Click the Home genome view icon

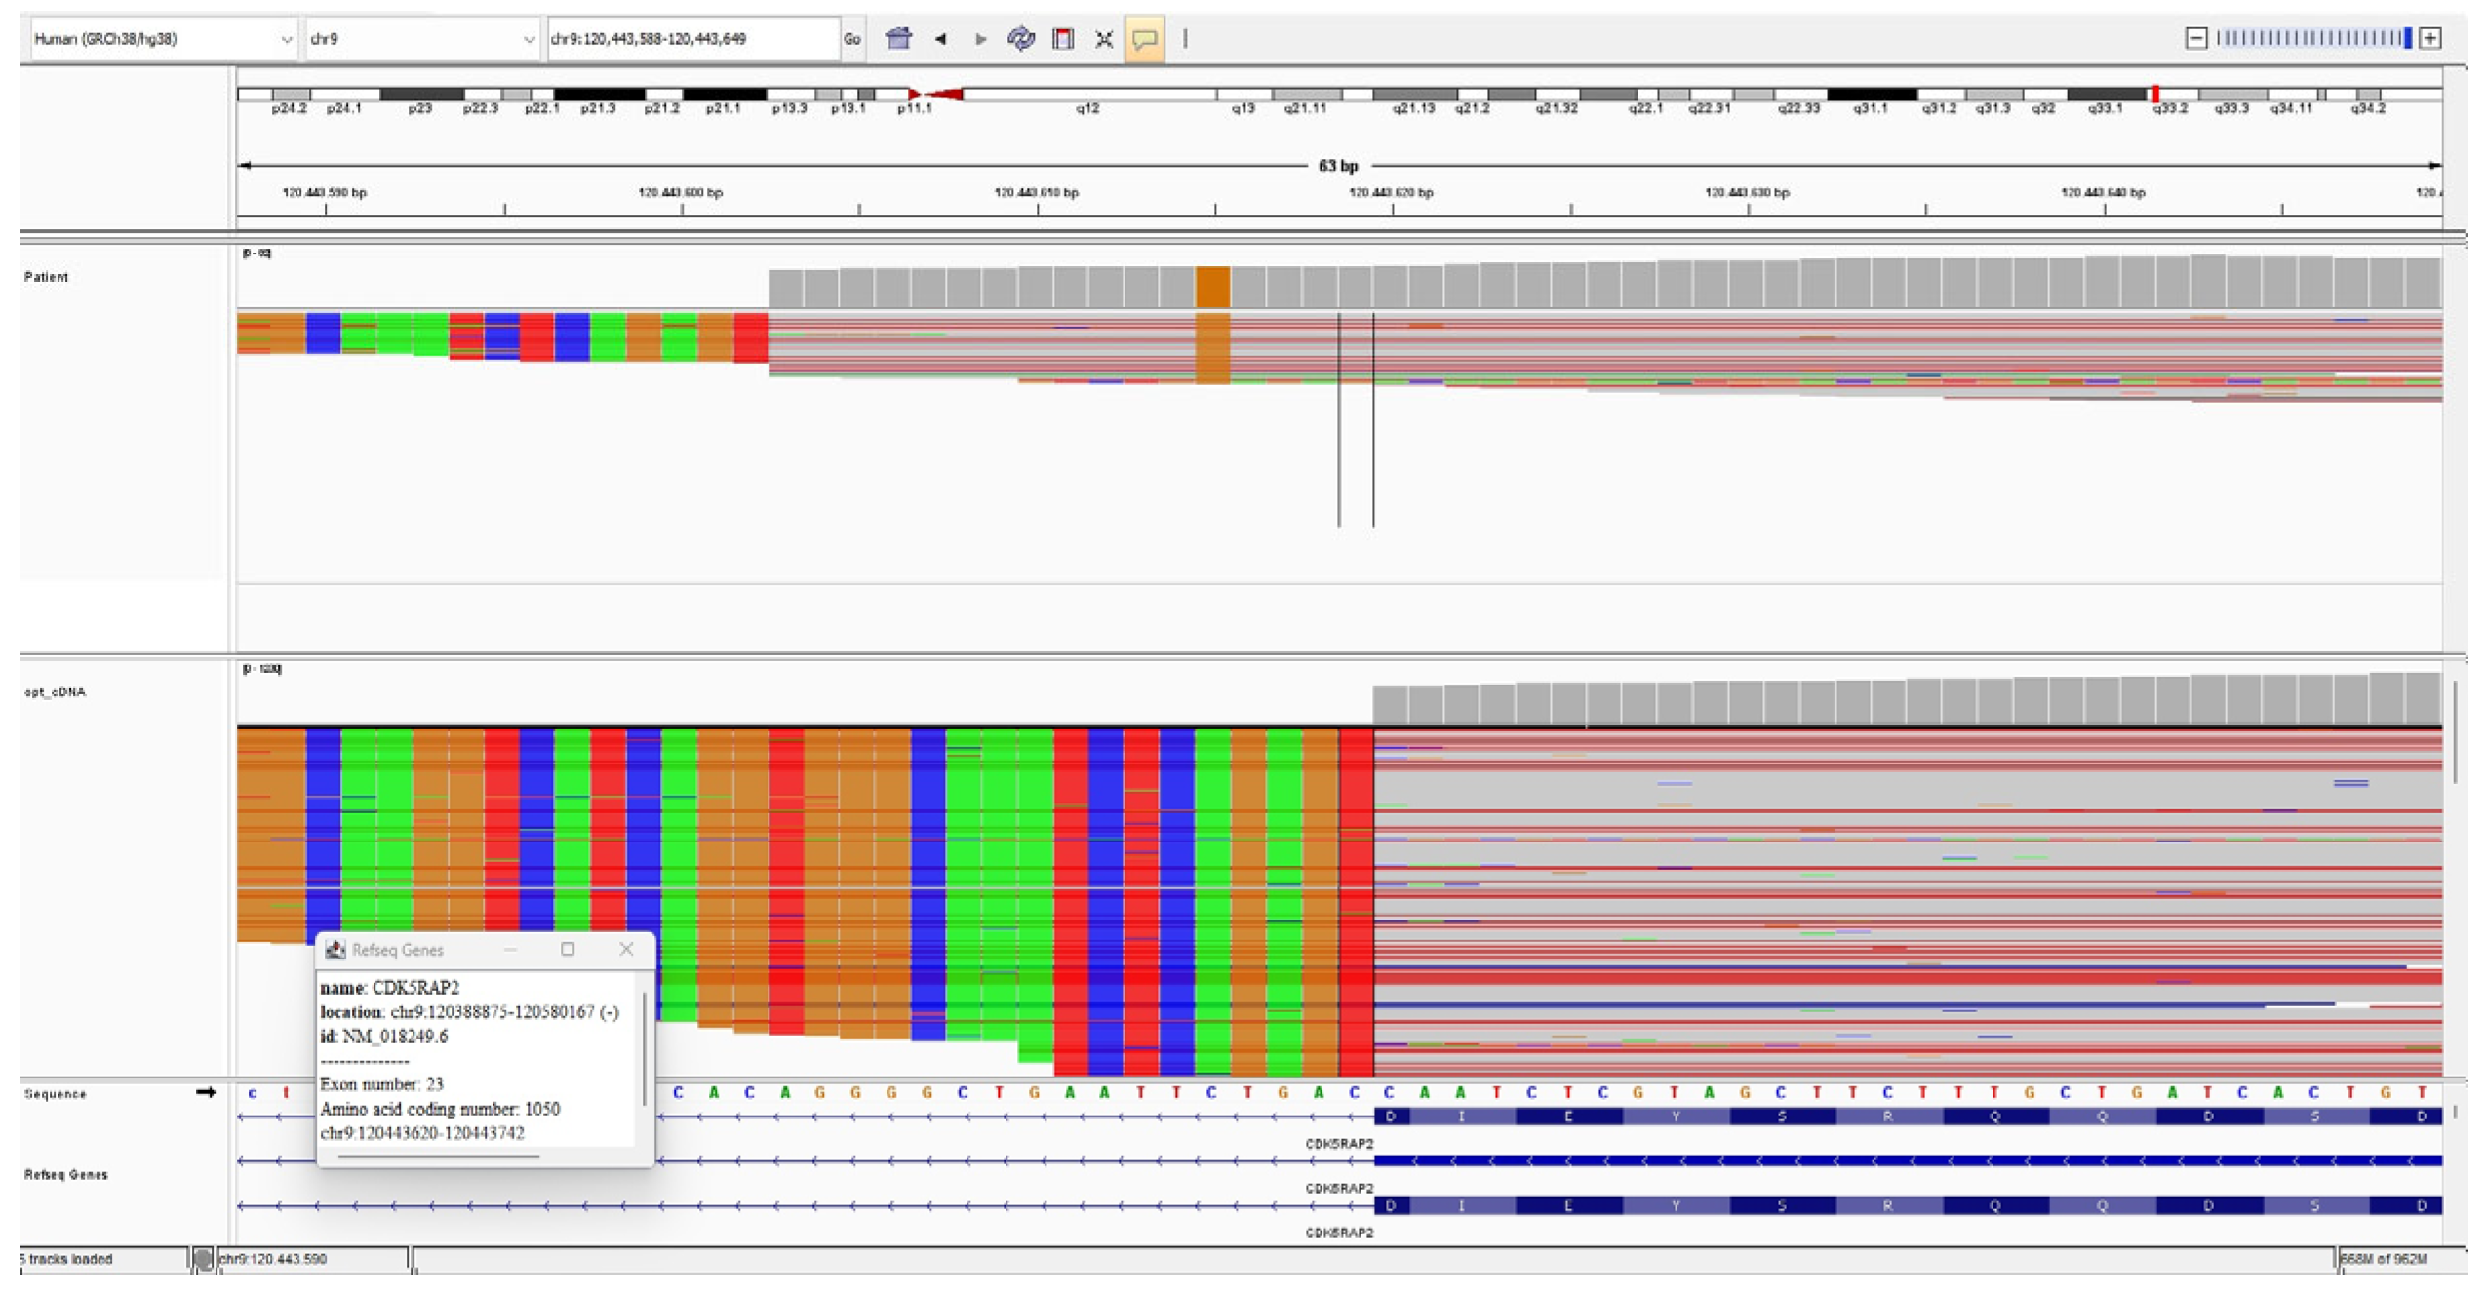pos(897,39)
